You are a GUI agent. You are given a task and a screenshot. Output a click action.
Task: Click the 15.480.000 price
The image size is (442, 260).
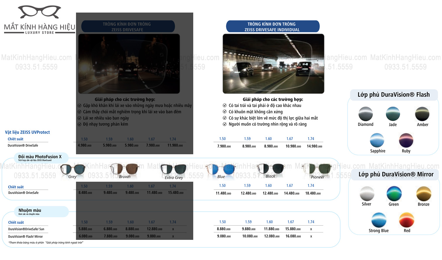click(176, 193)
